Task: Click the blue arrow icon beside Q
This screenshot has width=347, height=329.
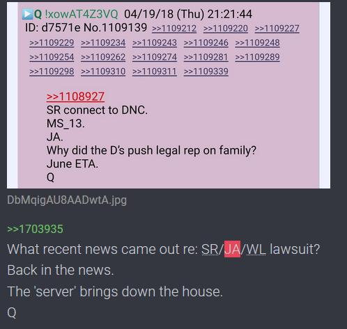Action: point(27,14)
